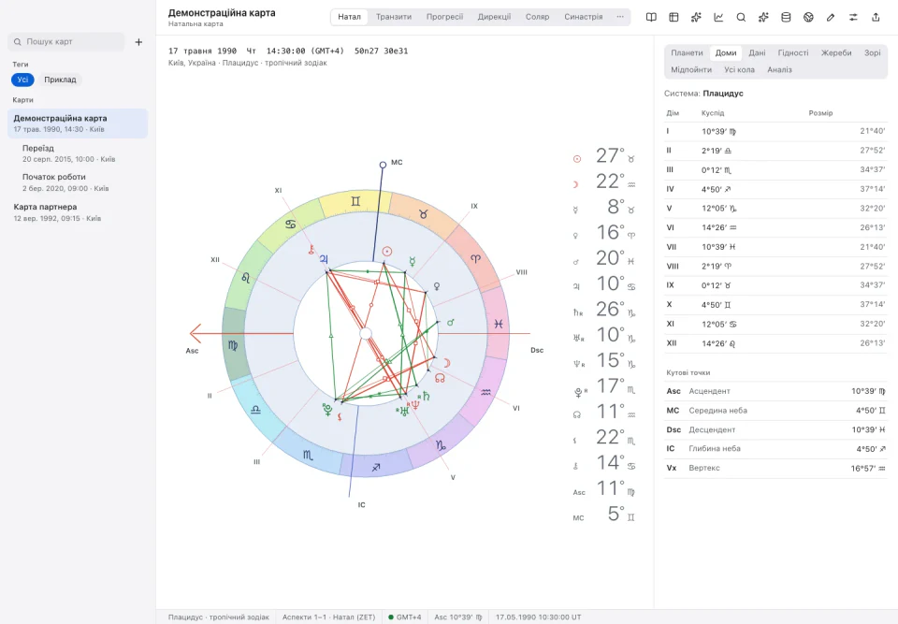
Task: Click the red Aries zodiac segment
Action: 475,258
